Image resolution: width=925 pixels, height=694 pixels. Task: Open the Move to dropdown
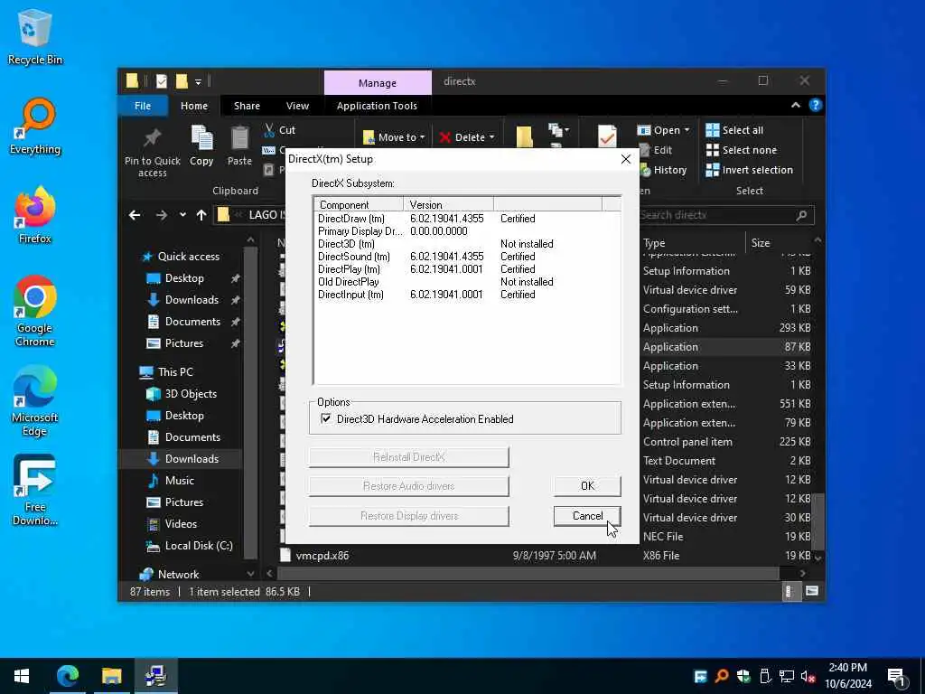point(394,137)
